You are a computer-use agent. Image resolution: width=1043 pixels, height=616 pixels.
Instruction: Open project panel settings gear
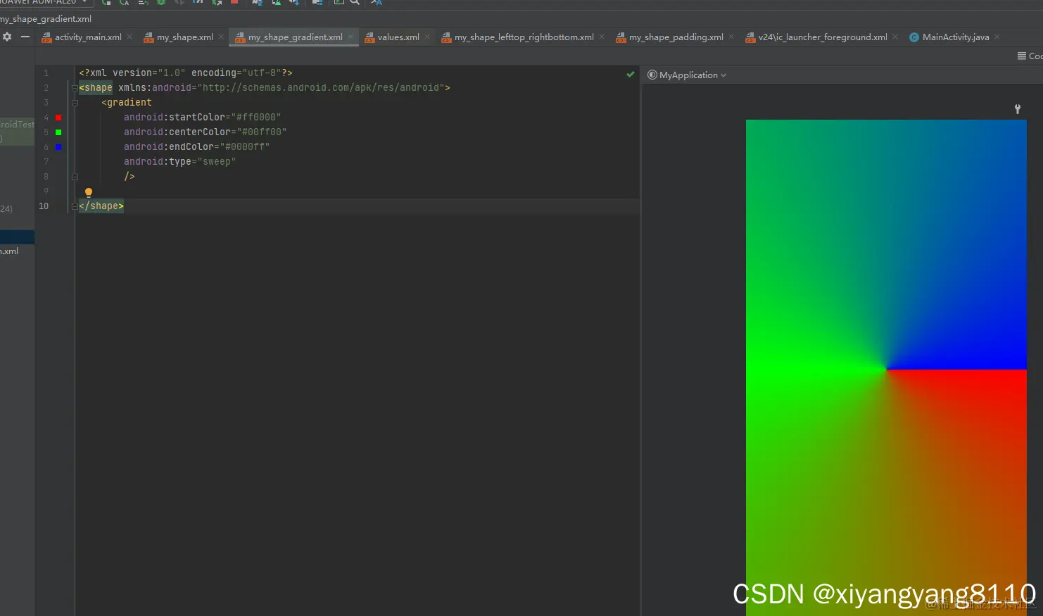click(7, 37)
